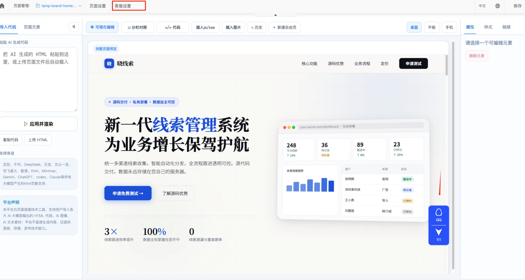
Task: Select 手机 device preview
Action: [x=449, y=28]
